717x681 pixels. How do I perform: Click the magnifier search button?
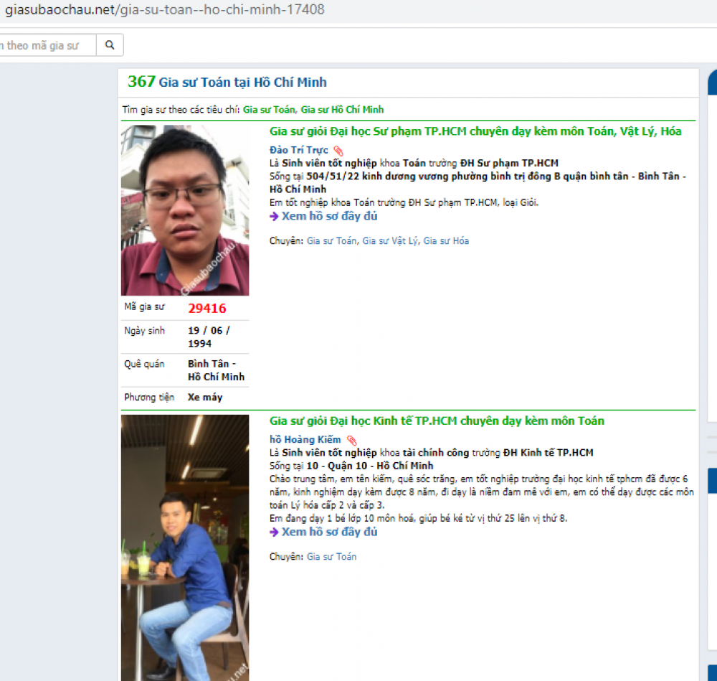[110, 45]
